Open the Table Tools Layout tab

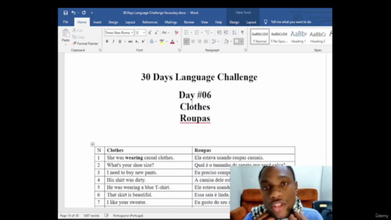tap(251, 22)
